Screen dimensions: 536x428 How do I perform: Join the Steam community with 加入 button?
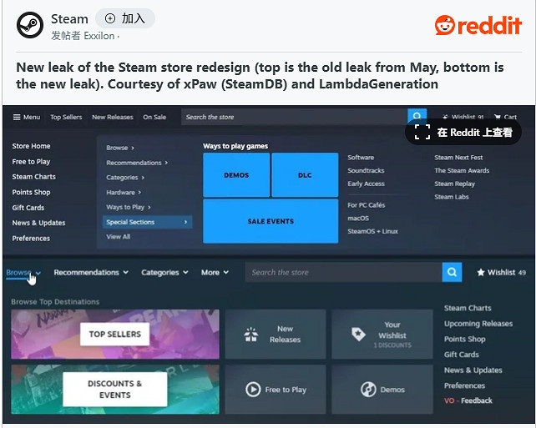click(x=125, y=18)
